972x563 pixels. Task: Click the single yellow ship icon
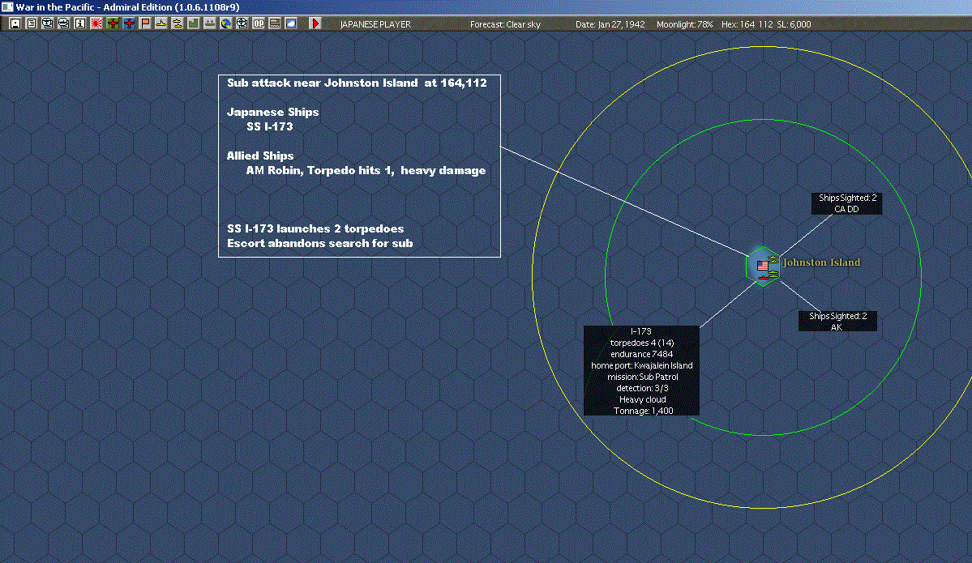[x=161, y=23]
